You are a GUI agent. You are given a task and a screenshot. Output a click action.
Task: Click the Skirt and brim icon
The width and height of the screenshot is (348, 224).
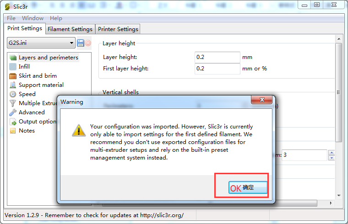(x=13, y=76)
